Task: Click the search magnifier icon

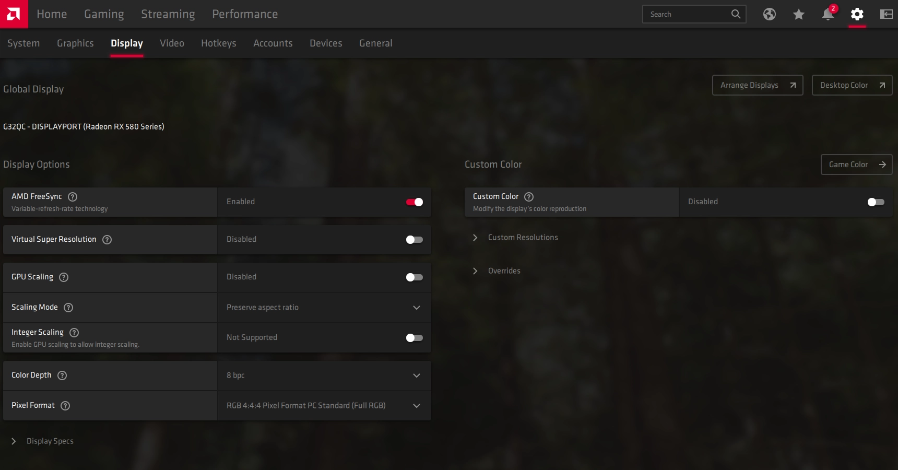Action: point(736,14)
